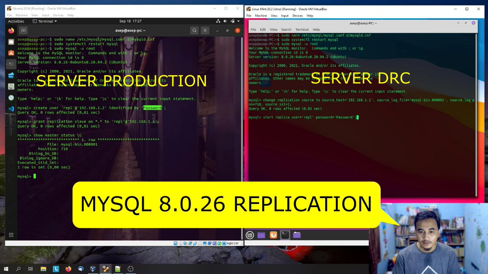Click Windows Start button
This screenshot has height=274, width=488.
[x=6, y=269]
